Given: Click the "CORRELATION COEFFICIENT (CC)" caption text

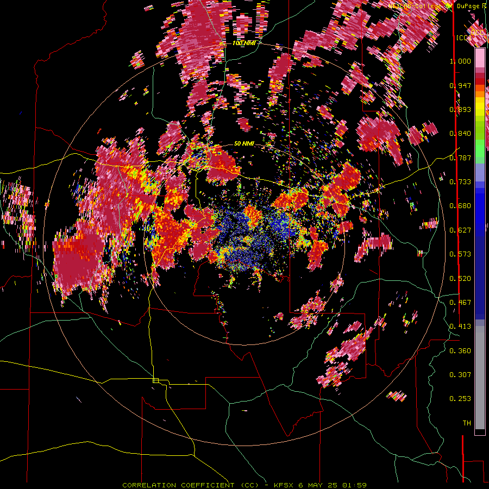Looking at the screenshot, I should 191,485.
